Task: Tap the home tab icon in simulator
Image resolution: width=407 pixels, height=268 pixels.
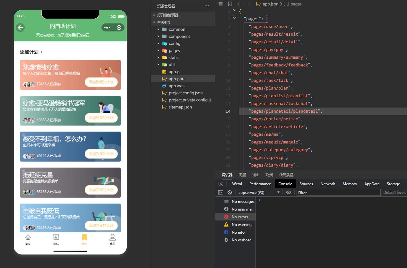Action: tap(28, 238)
